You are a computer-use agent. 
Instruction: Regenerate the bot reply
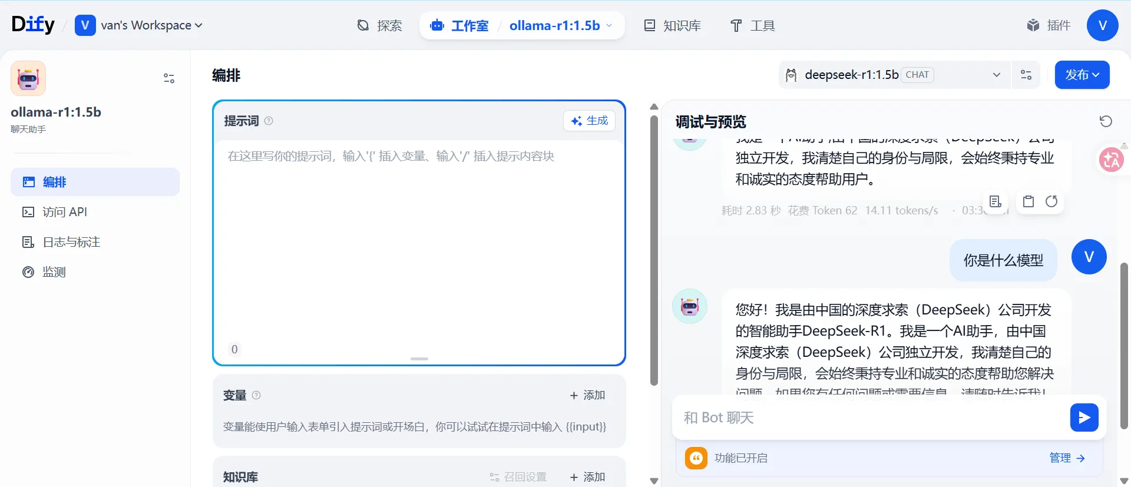coord(1051,202)
